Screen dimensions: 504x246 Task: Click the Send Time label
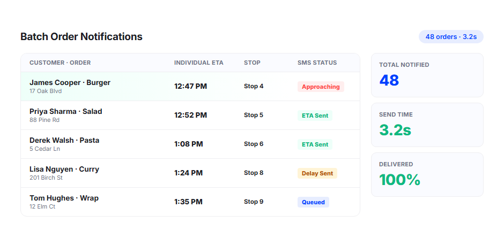[396, 114]
